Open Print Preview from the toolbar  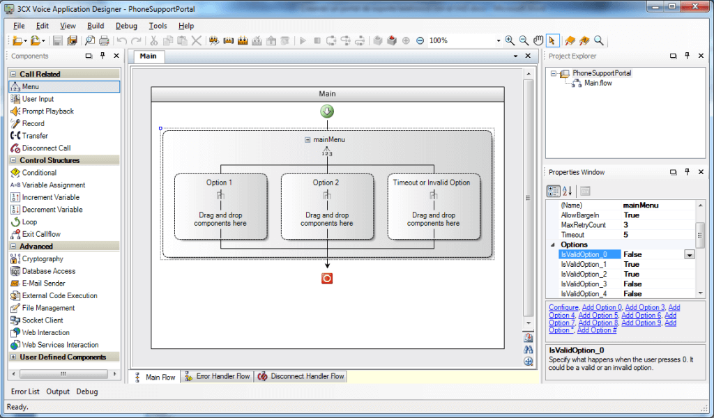[90, 40]
